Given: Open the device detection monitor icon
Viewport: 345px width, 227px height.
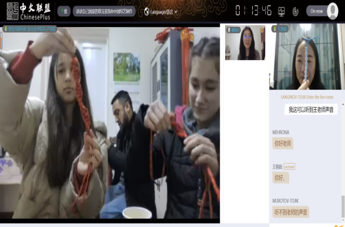Looking at the screenshot, I should (x=282, y=11).
